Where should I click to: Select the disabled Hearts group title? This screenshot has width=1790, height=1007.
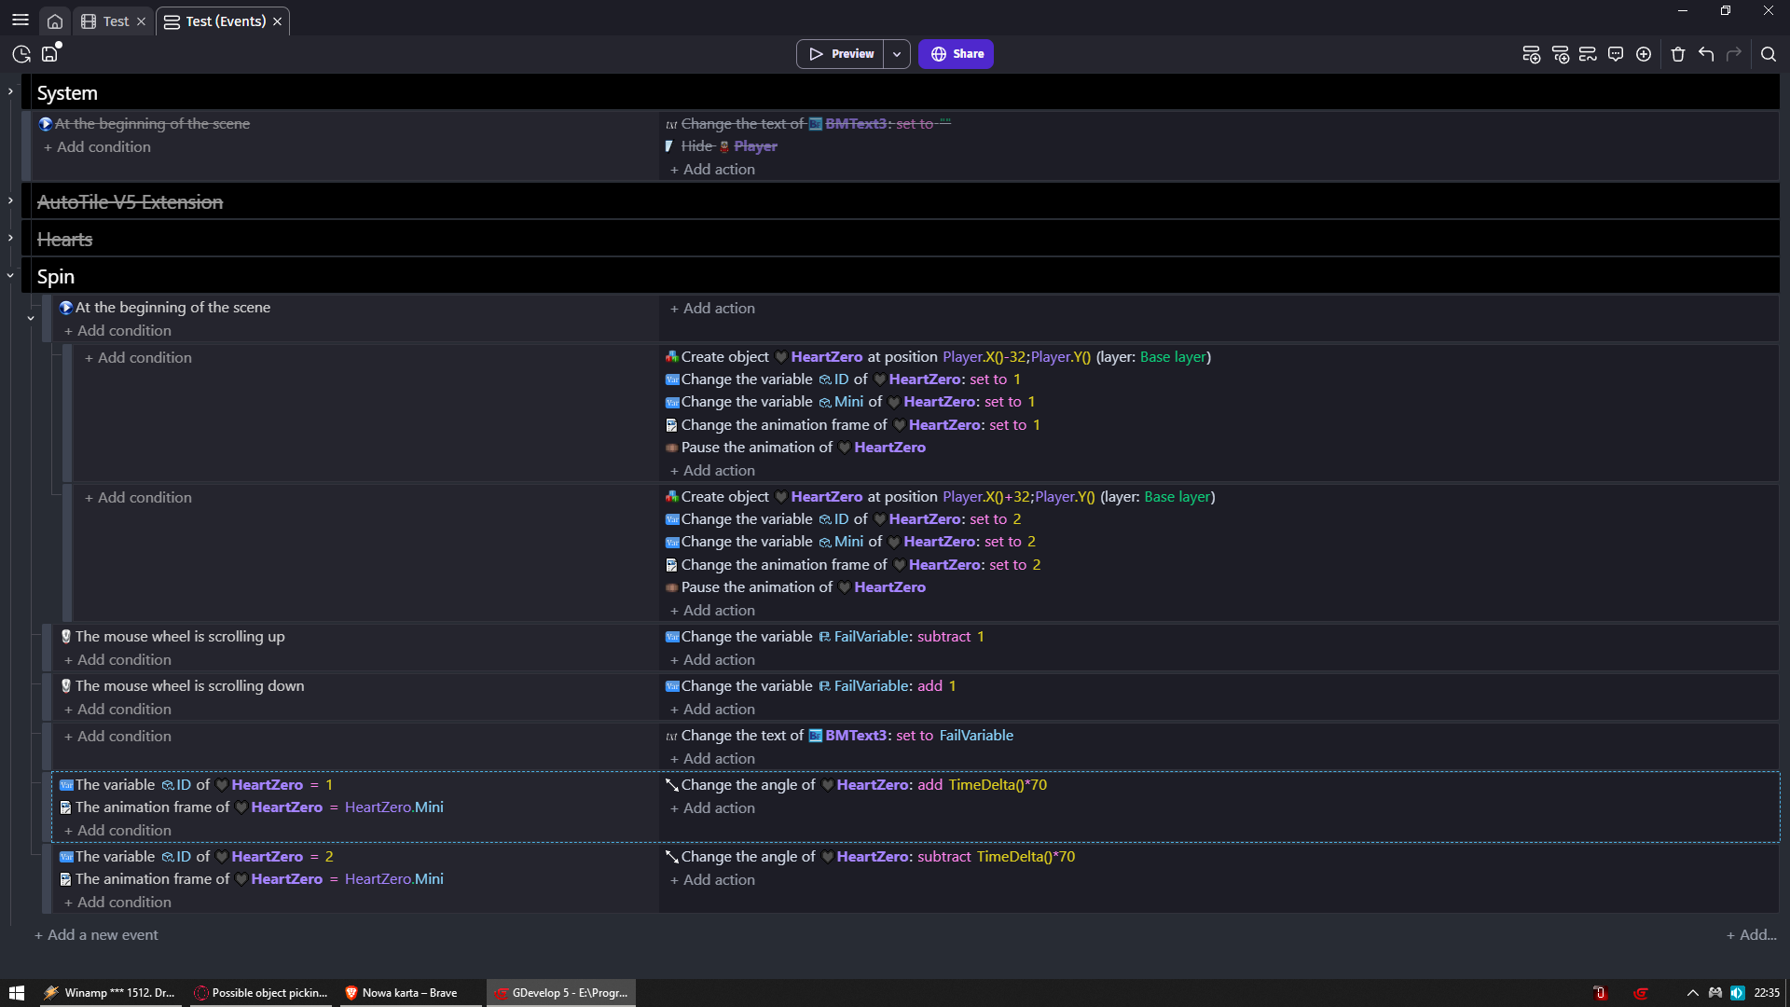pyautogui.click(x=65, y=240)
